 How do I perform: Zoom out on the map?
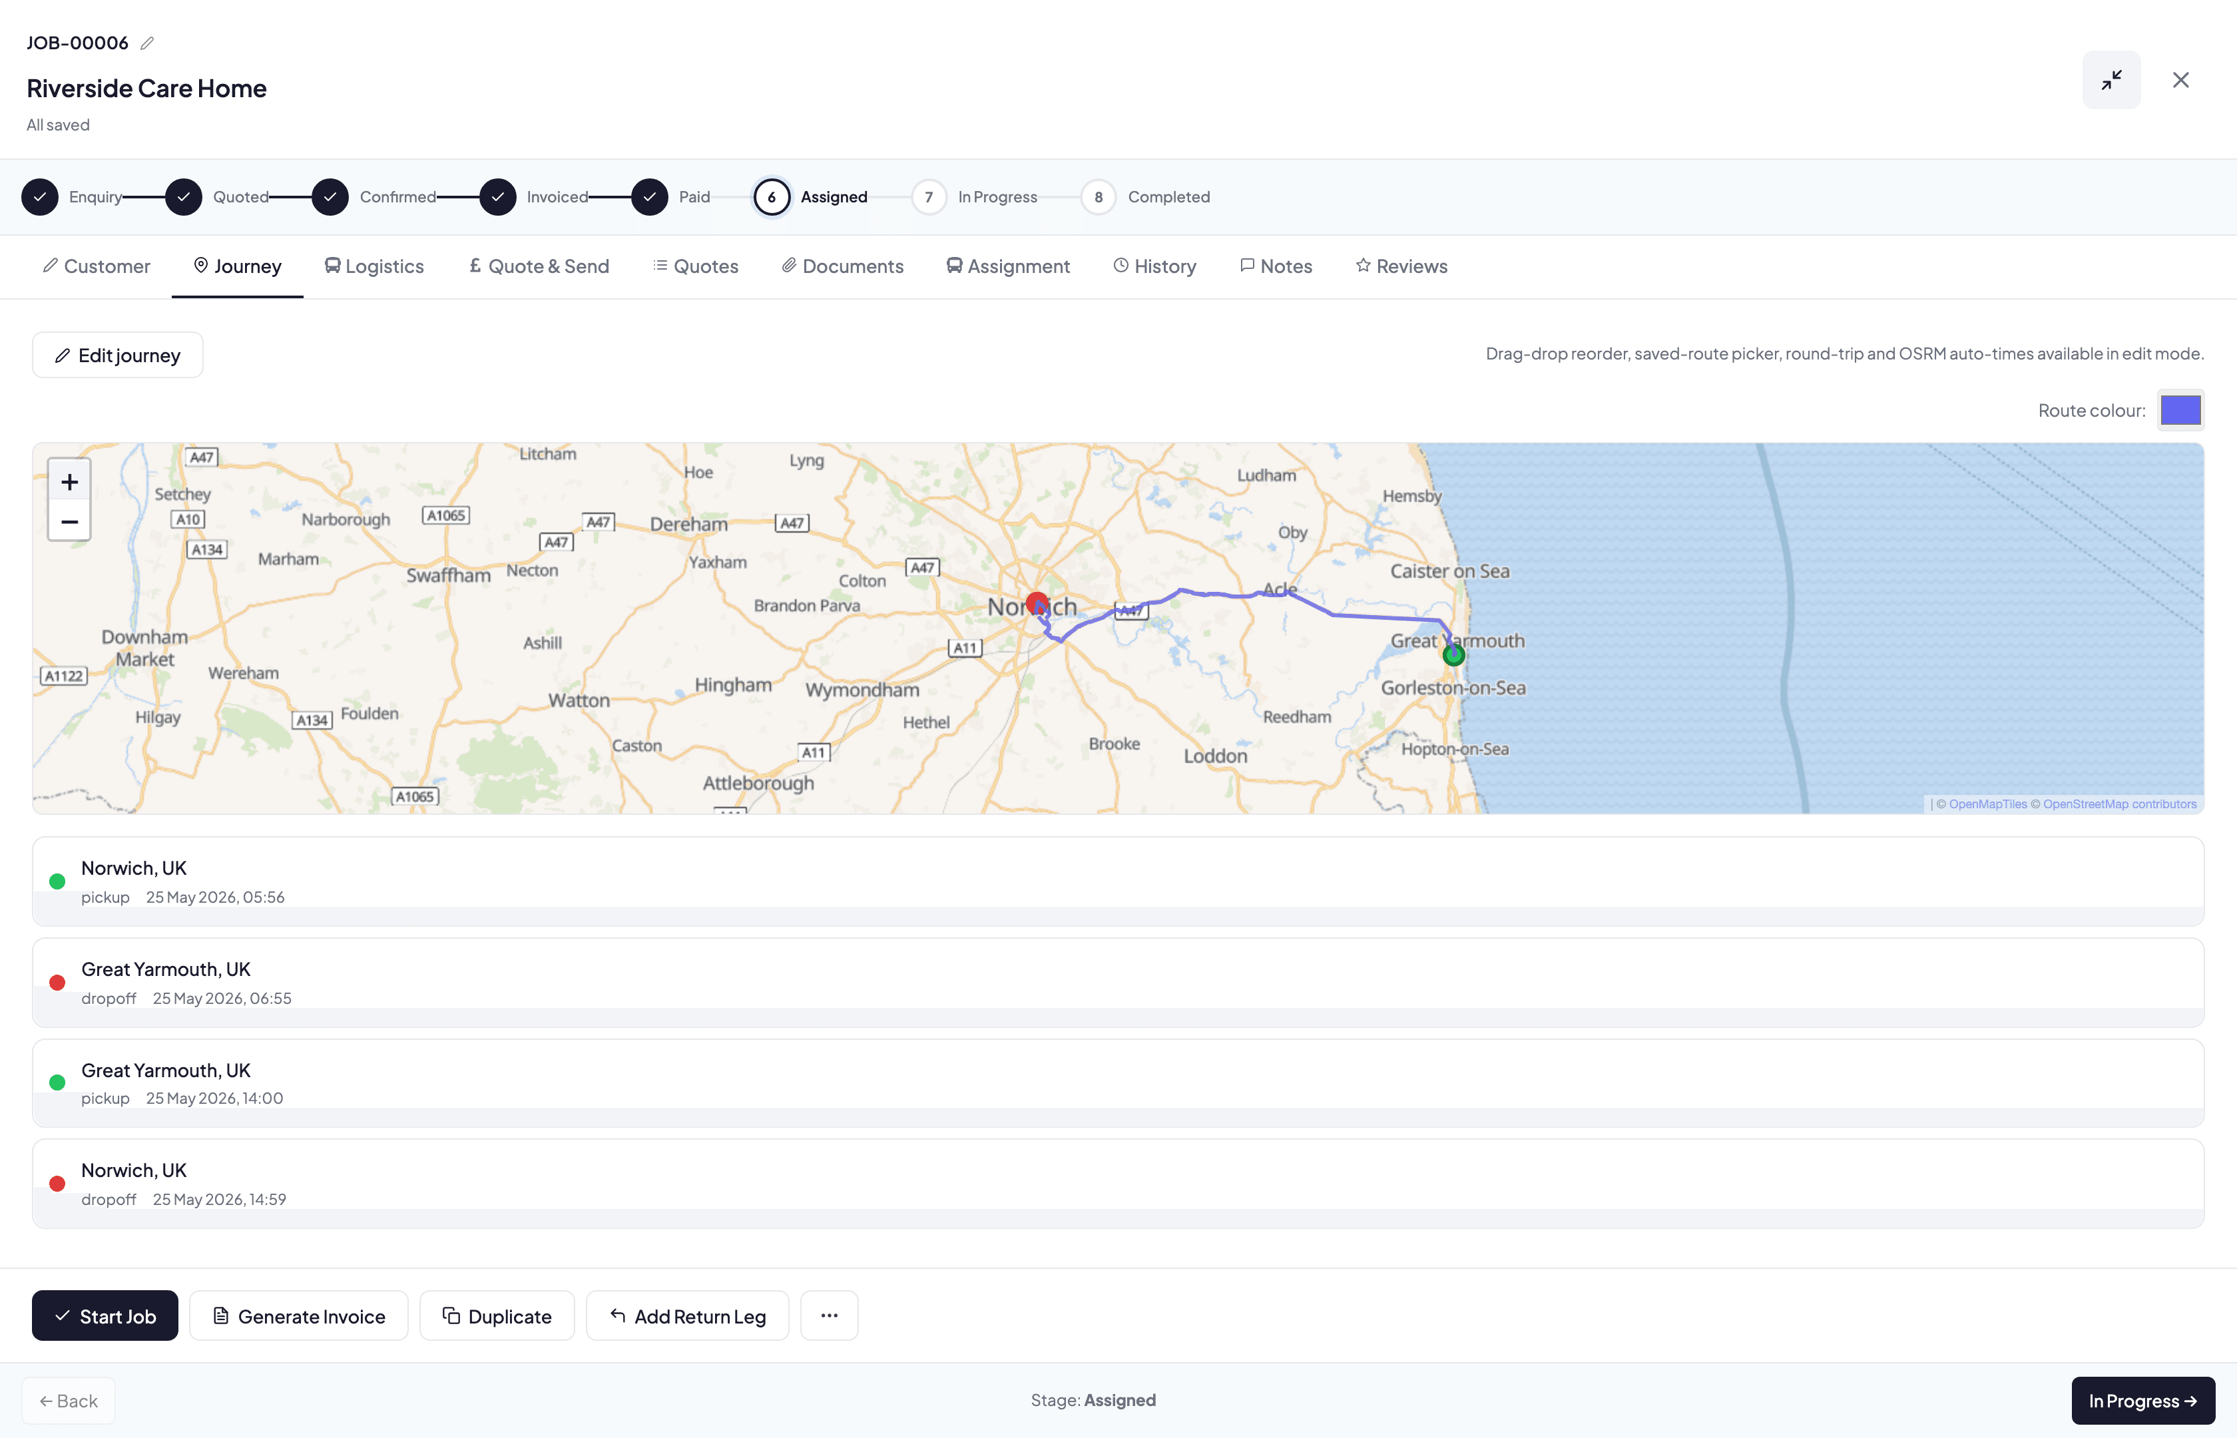coord(69,522)
